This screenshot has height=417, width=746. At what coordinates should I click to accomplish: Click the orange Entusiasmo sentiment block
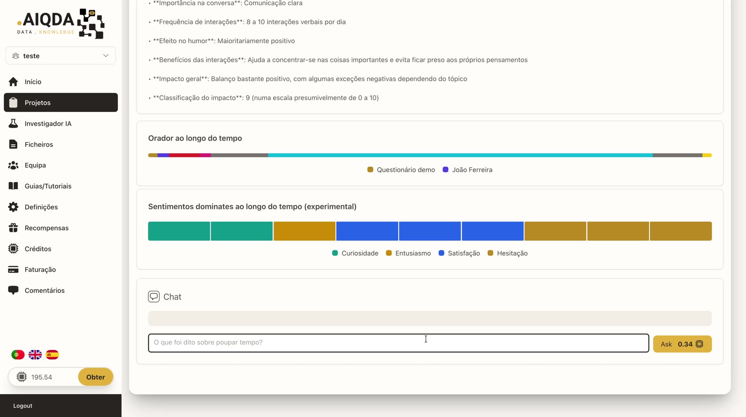tap(304, 231)
